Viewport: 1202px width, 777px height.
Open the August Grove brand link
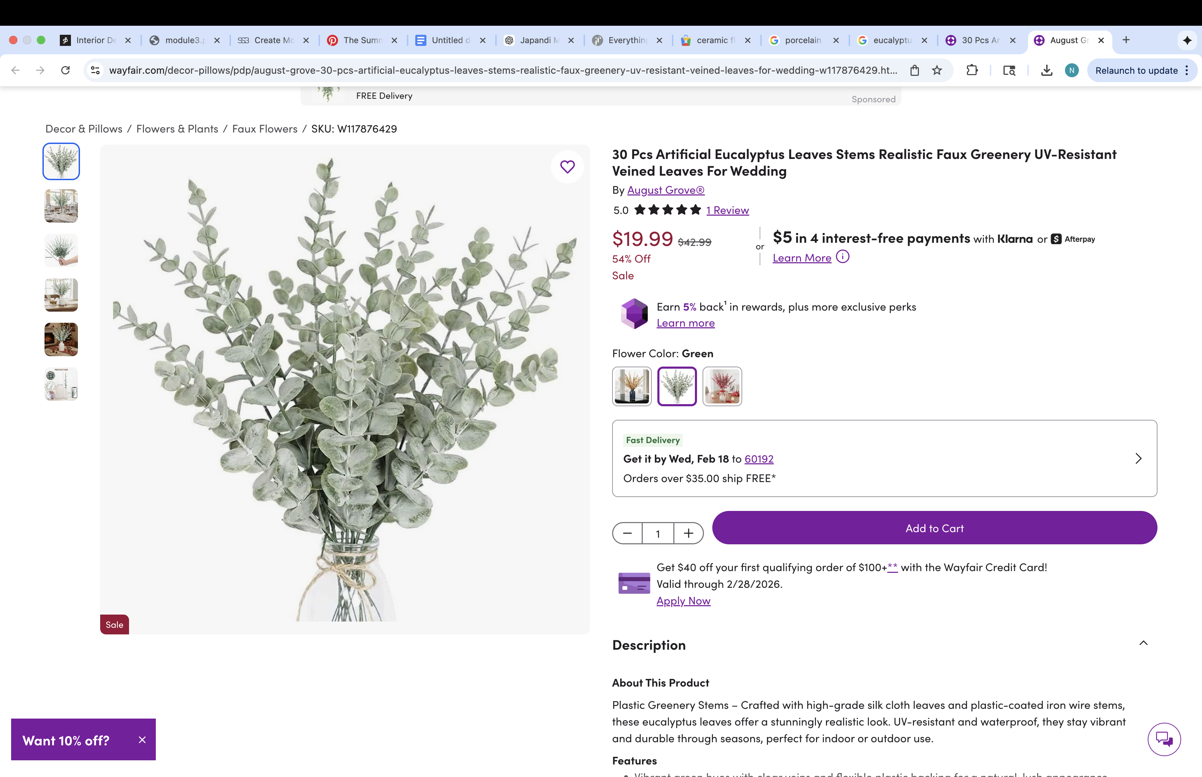pyautogui.click(x=665, y=190)
